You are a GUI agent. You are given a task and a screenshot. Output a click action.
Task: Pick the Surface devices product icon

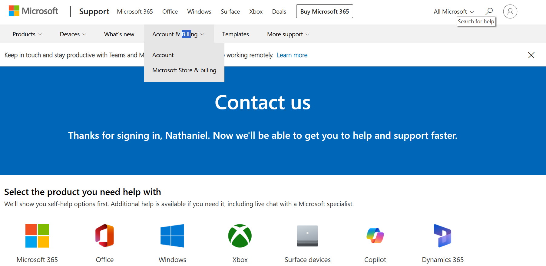(307, 236)
